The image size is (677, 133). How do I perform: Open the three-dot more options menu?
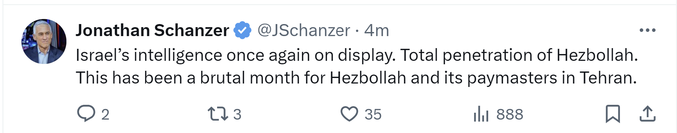pyautogui.click(x=647, y=30)
